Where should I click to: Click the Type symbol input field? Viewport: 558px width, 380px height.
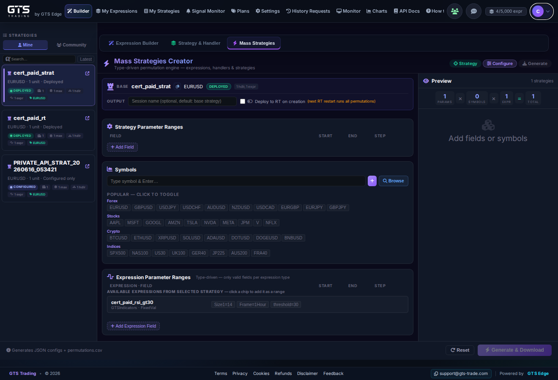coord(236,181)
